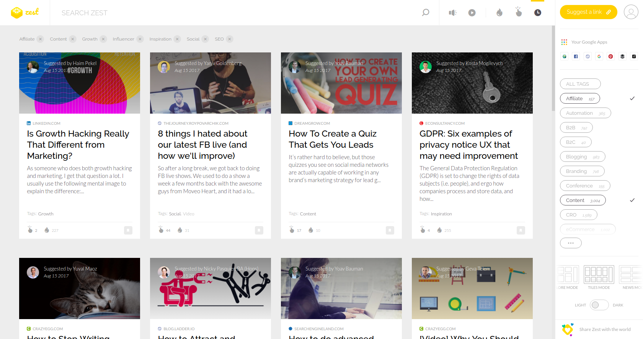Open the Zest logo home link
The image size is (643, 339).
pyautogui.click(x=25, y=12)
